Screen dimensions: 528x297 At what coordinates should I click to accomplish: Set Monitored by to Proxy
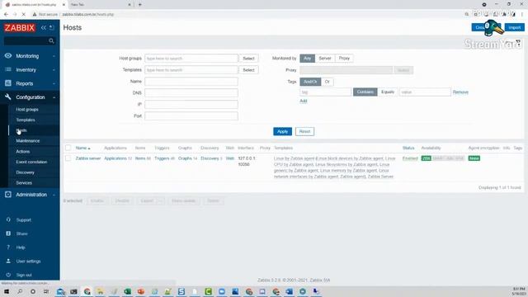point(344,59)
